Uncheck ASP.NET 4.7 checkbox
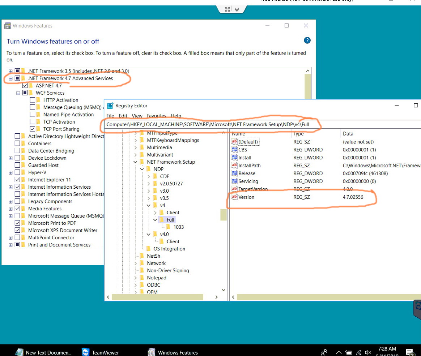421x356 pixels. [25, 86]
